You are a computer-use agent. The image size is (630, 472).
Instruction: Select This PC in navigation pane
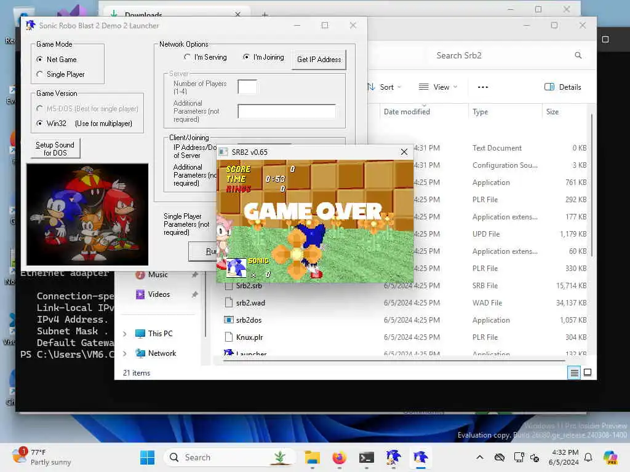(x=160, y=334)
